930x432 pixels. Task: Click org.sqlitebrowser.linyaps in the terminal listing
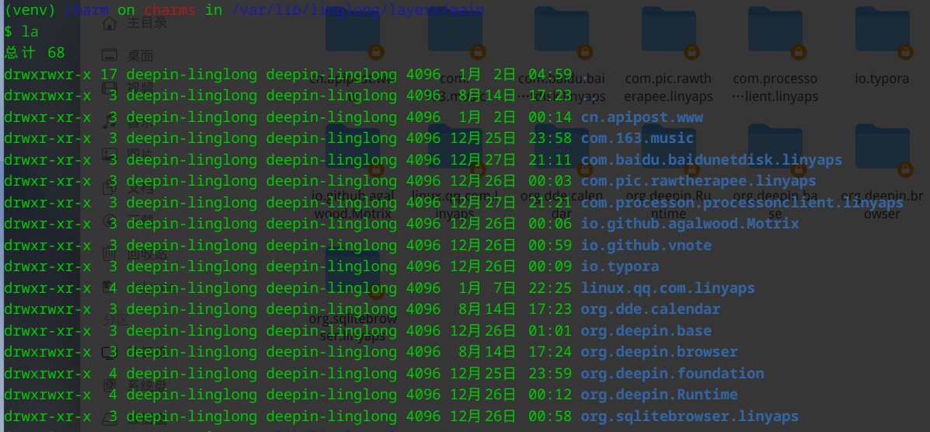pyautogui.click(x=690, y=416)
